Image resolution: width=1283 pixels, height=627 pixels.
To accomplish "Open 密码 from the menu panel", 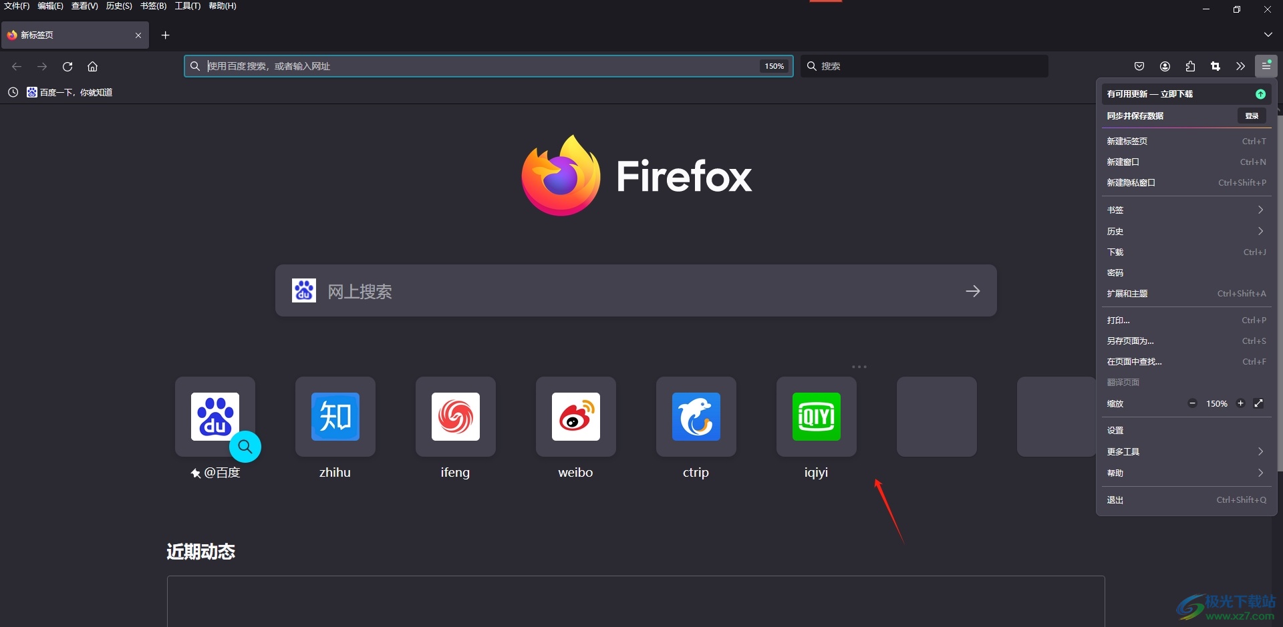I will [1187, 272].
